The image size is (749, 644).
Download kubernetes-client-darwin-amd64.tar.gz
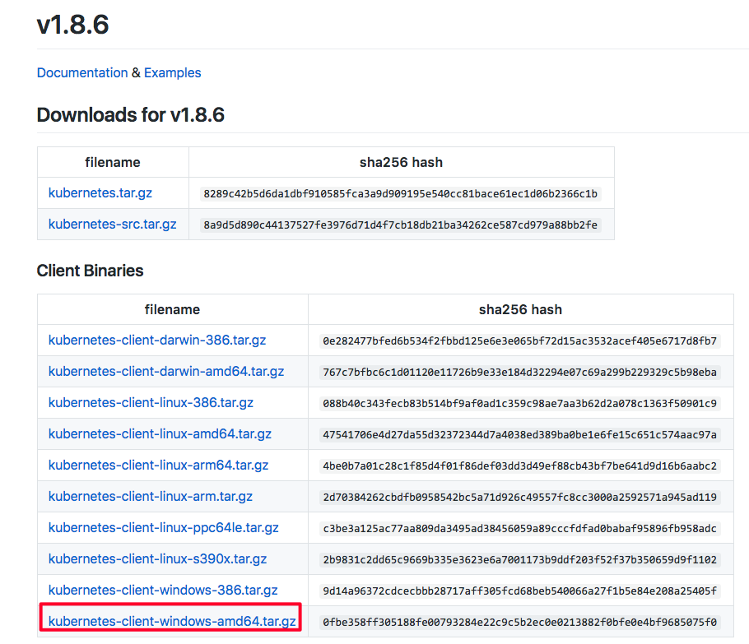pyautogui.click(x=166, y=372)
